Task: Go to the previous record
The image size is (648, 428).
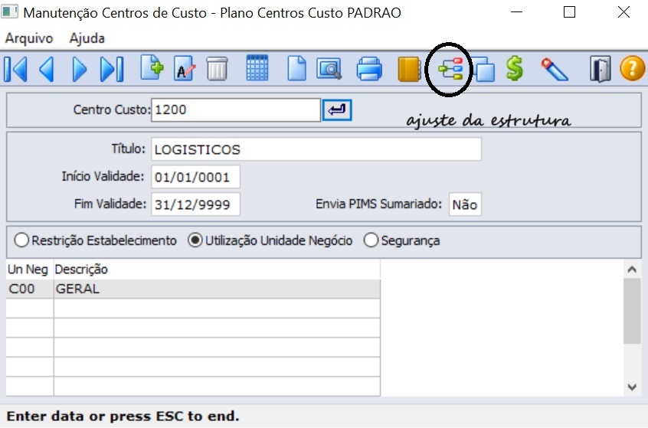Action: (x=47, y=69)
